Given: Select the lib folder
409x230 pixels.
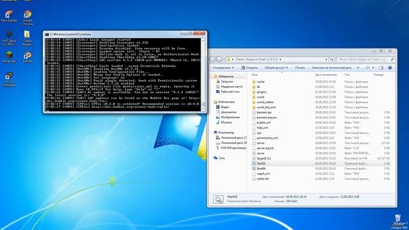Looking at the screenshot, I should 256,87.
